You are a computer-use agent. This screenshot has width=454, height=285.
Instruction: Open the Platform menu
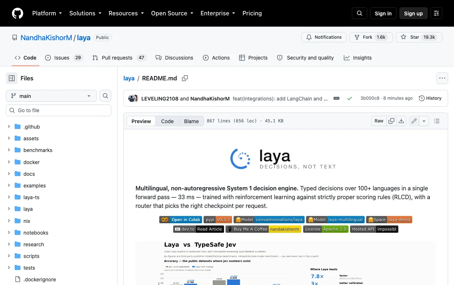pos(47,13)
